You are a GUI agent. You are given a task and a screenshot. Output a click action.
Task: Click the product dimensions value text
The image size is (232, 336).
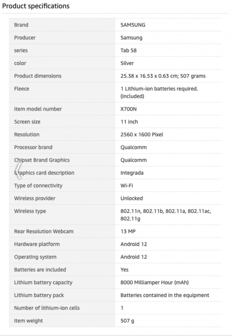(163, 76)
